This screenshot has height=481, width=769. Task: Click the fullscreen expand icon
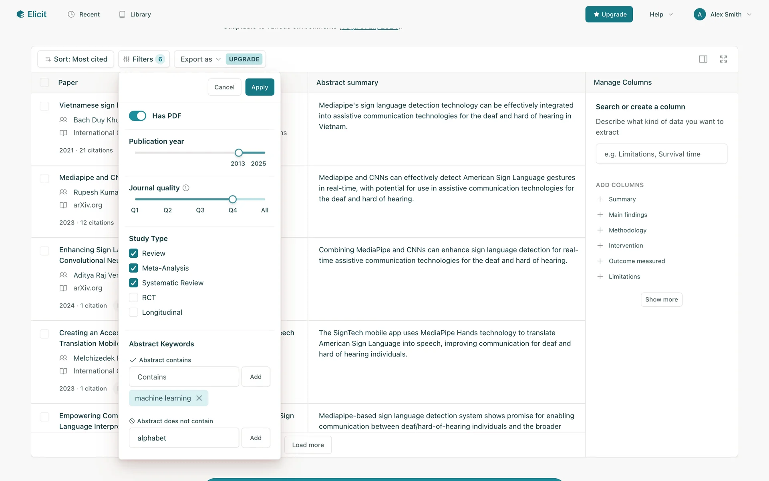click(x=723, y=59)
